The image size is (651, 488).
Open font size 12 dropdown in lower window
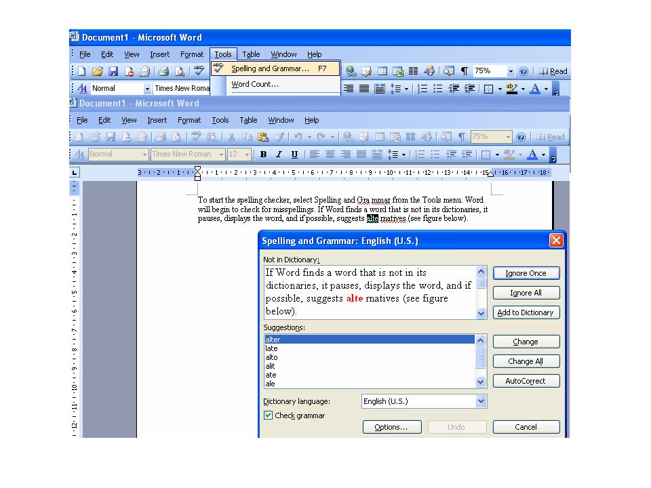pos(247,155)
